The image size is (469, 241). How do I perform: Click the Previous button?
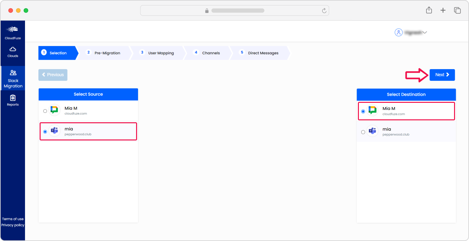[53, 75]
